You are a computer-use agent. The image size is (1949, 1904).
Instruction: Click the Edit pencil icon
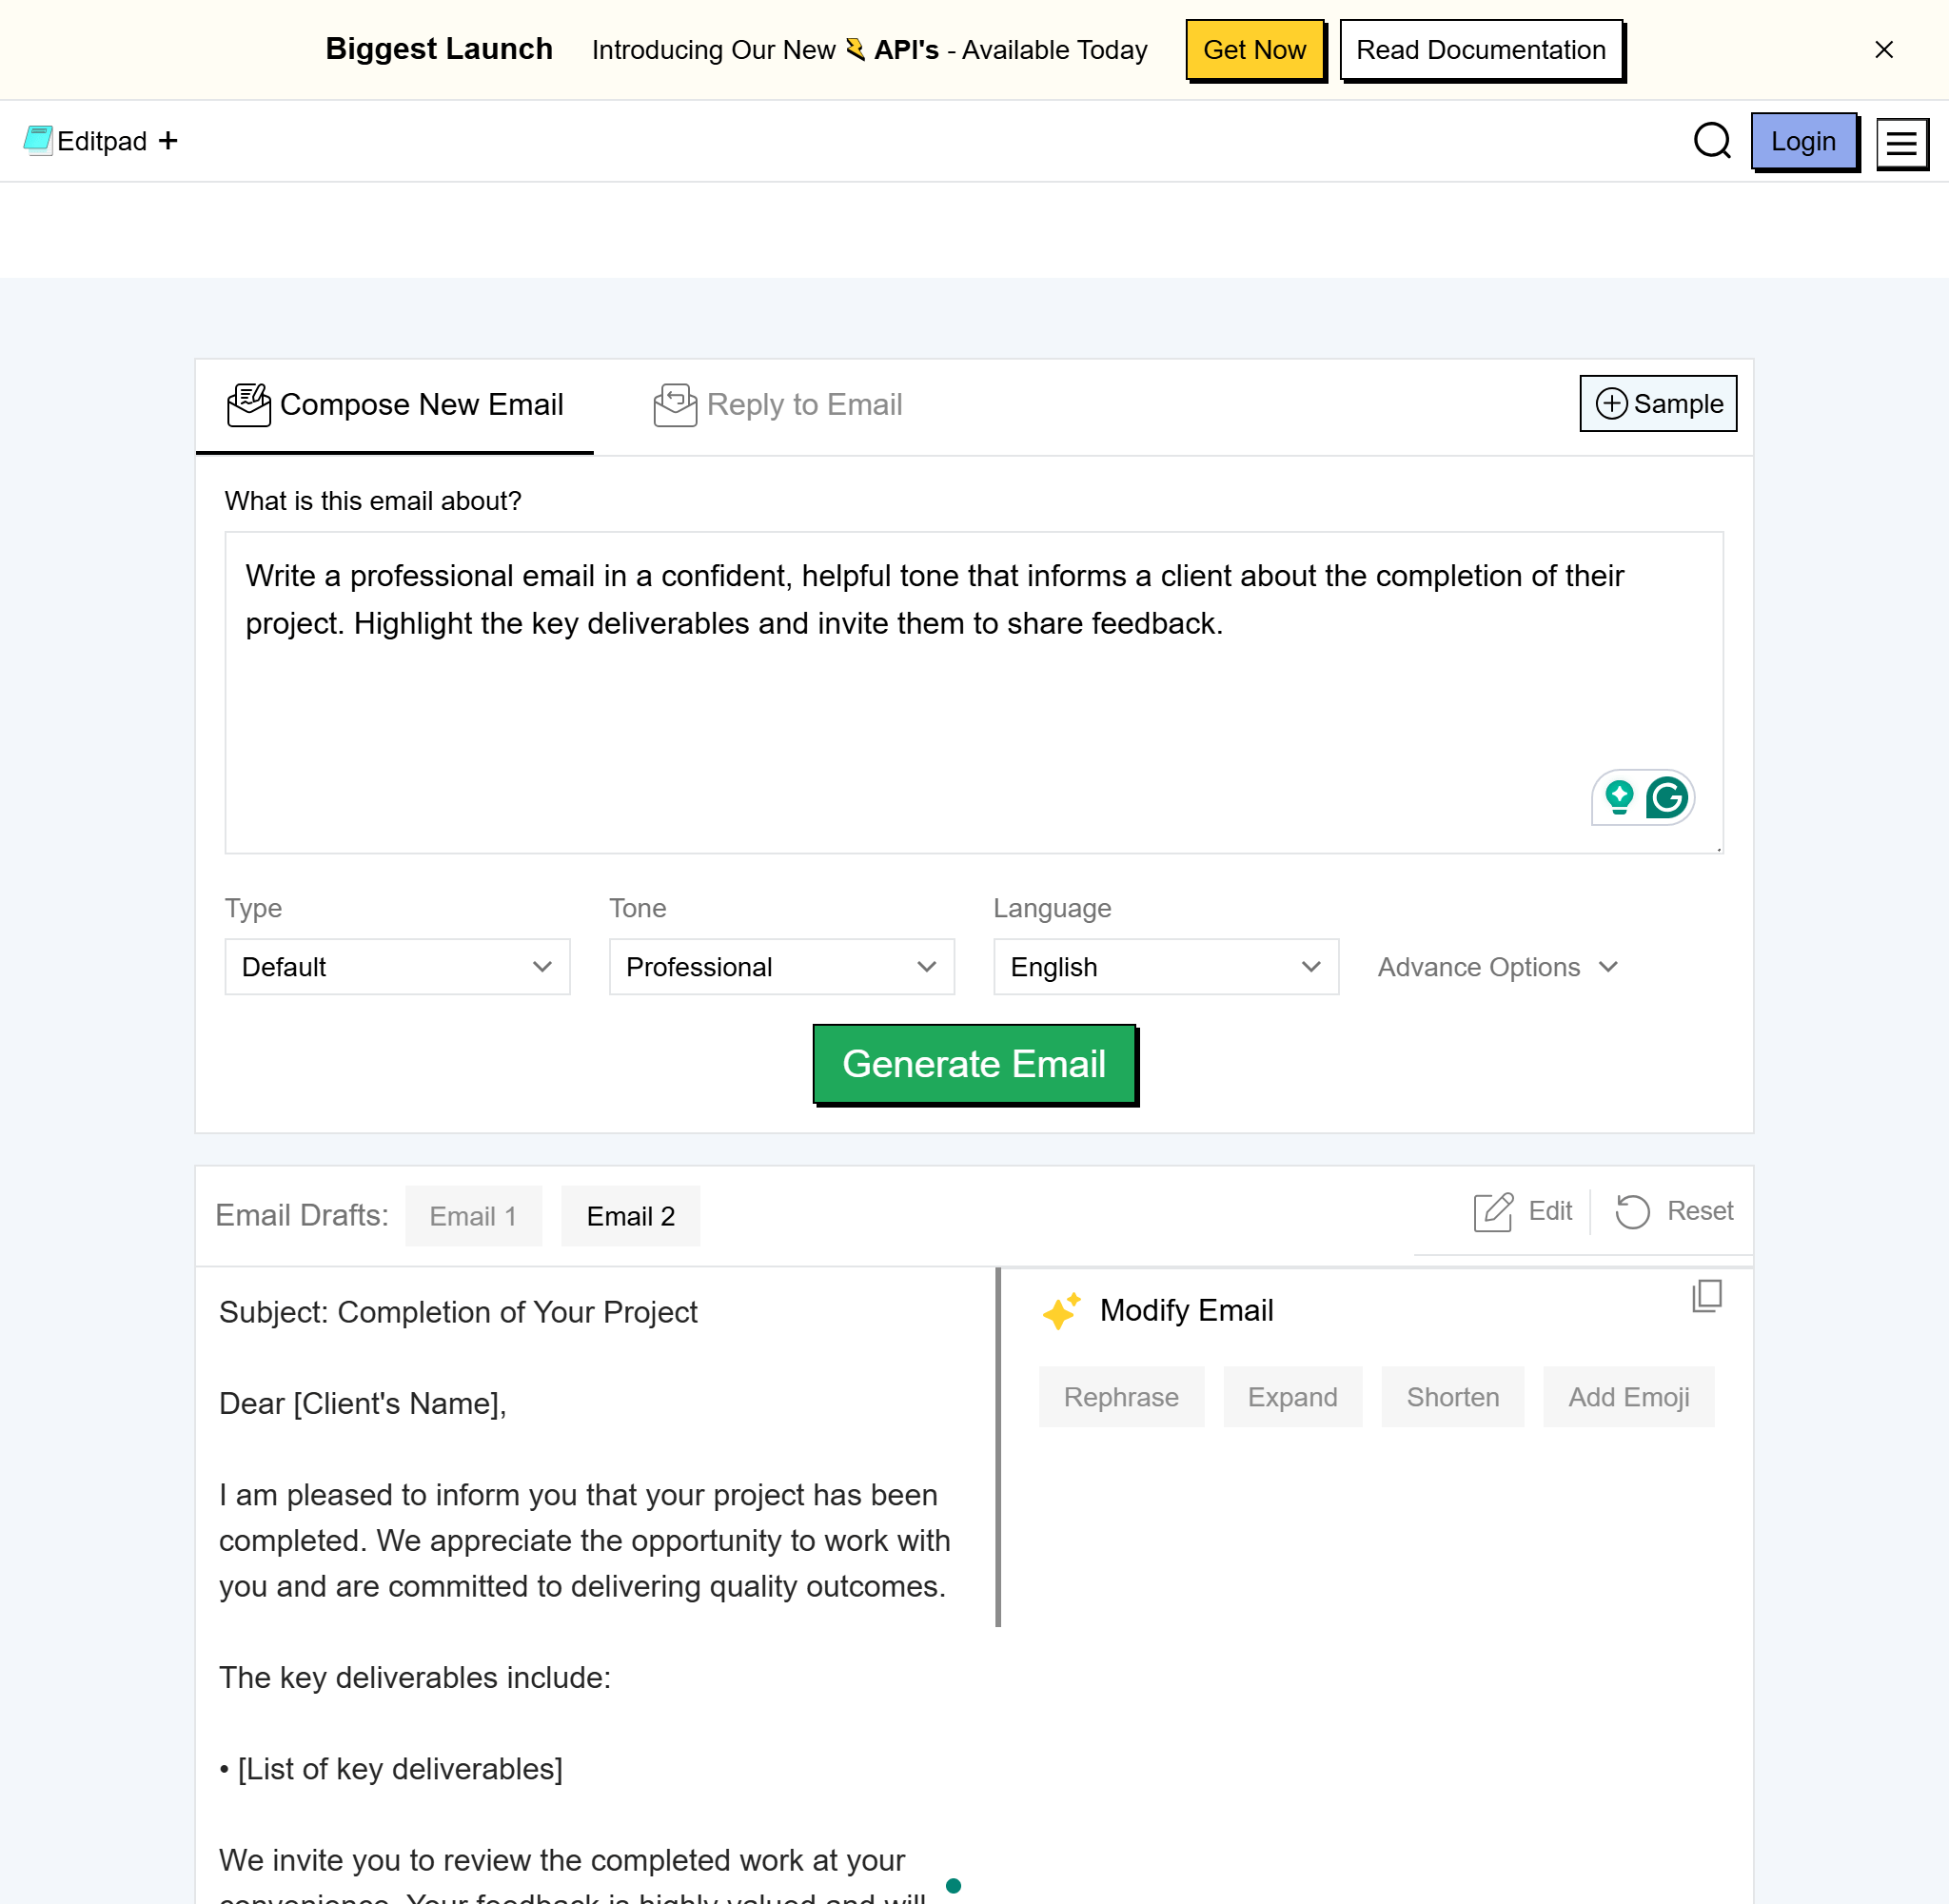(1493, 1212)
